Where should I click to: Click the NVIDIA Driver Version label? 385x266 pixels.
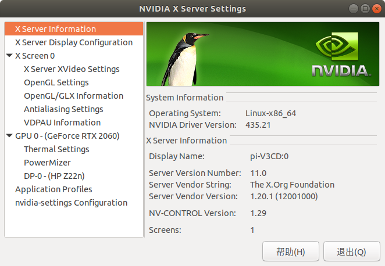pyautogui.click(x=192, y=125)
